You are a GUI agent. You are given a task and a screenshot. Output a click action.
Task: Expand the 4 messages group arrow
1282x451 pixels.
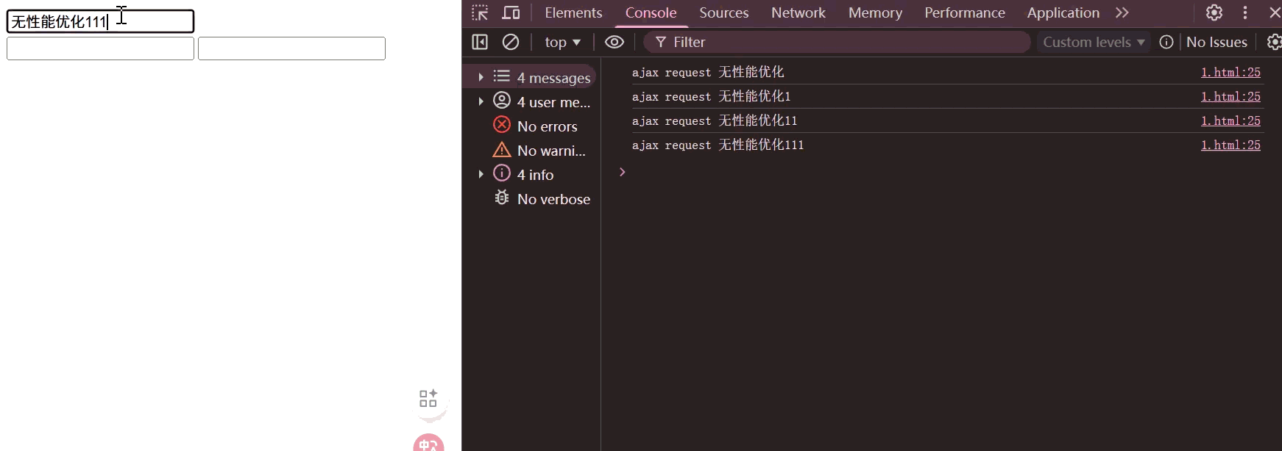[481, 77]
